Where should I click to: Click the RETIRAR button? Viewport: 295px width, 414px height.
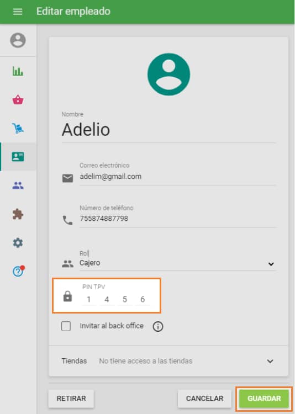tap(71, 399)
